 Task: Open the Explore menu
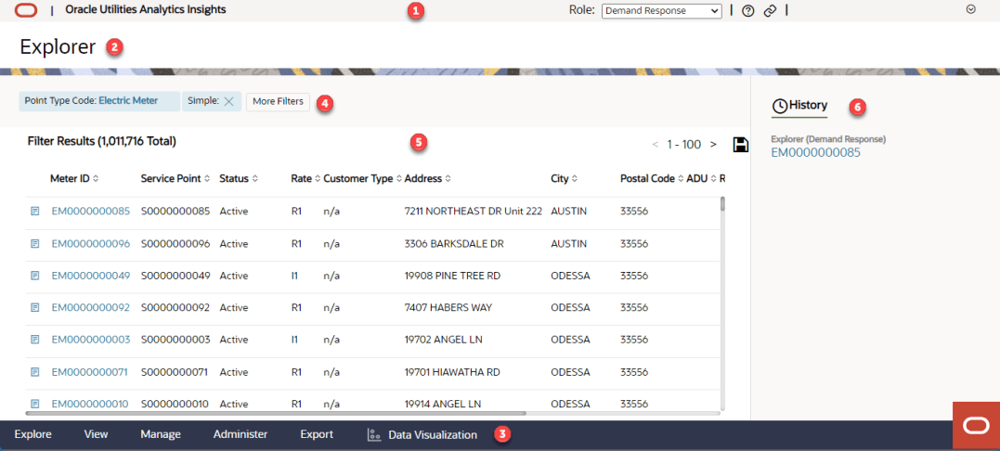(x=32, y=434)
